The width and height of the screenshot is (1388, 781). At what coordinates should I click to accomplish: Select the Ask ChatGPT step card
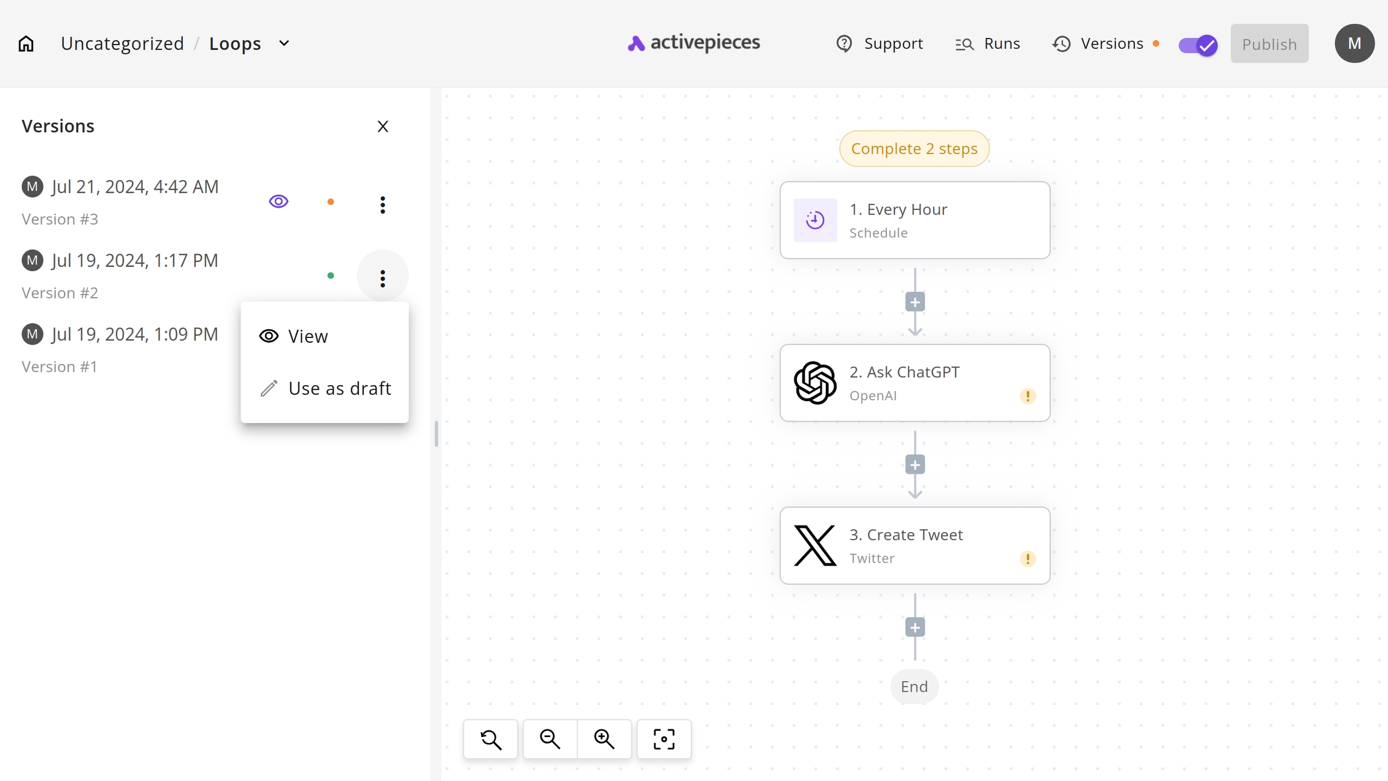tap(914, 383)
